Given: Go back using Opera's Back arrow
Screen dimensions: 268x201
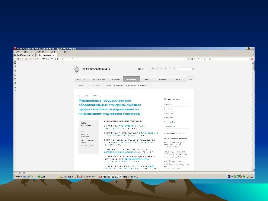Looking at the screenshot, I should (18, 59).
